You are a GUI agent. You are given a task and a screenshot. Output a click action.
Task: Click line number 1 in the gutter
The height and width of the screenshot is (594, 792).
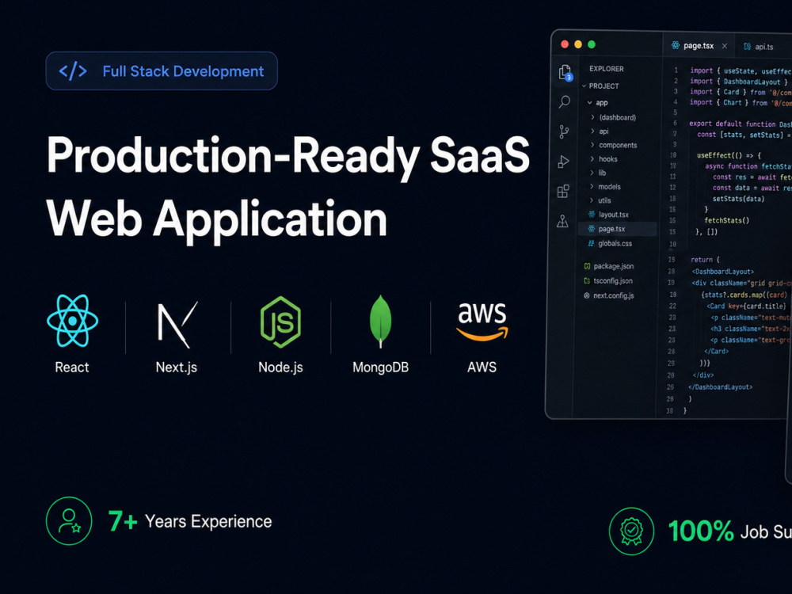(676, 70)
